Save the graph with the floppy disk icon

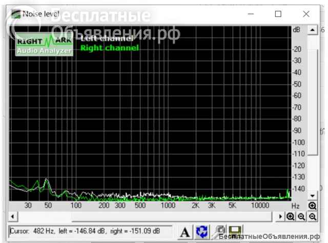point(235,231)
